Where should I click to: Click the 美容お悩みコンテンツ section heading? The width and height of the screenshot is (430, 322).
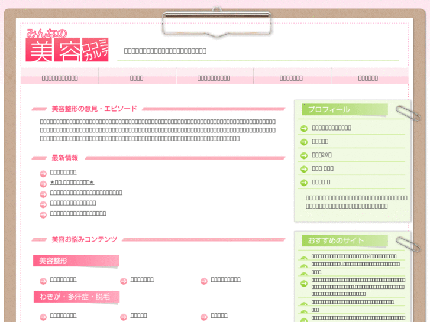click(85, 239)
